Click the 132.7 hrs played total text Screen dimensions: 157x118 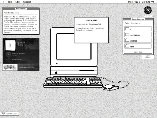(27, 67)
